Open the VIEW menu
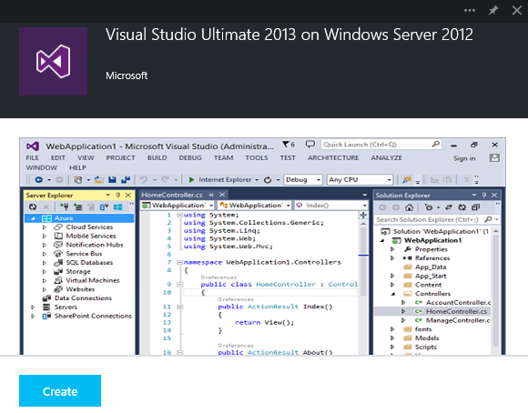This screenshot has height=413, width=528. tap(86, 158)
